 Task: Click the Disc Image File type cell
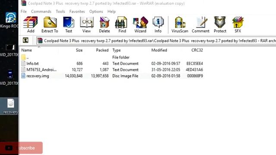pyautogui.click(x=125, y=76)
